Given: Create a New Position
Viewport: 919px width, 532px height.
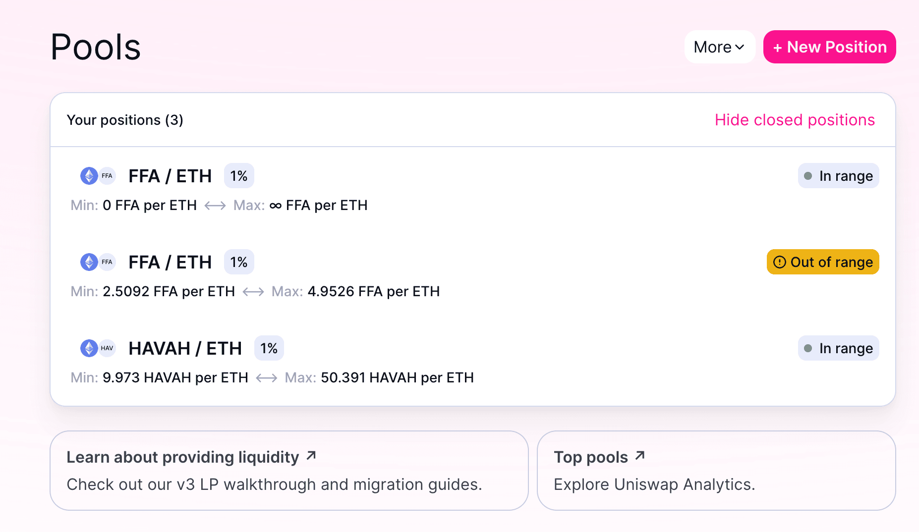Looking at the screenshot, I should pos(829,47).
